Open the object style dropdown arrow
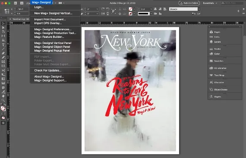The image size is (246, 158). pyautogui.click(x=199, y=9)
